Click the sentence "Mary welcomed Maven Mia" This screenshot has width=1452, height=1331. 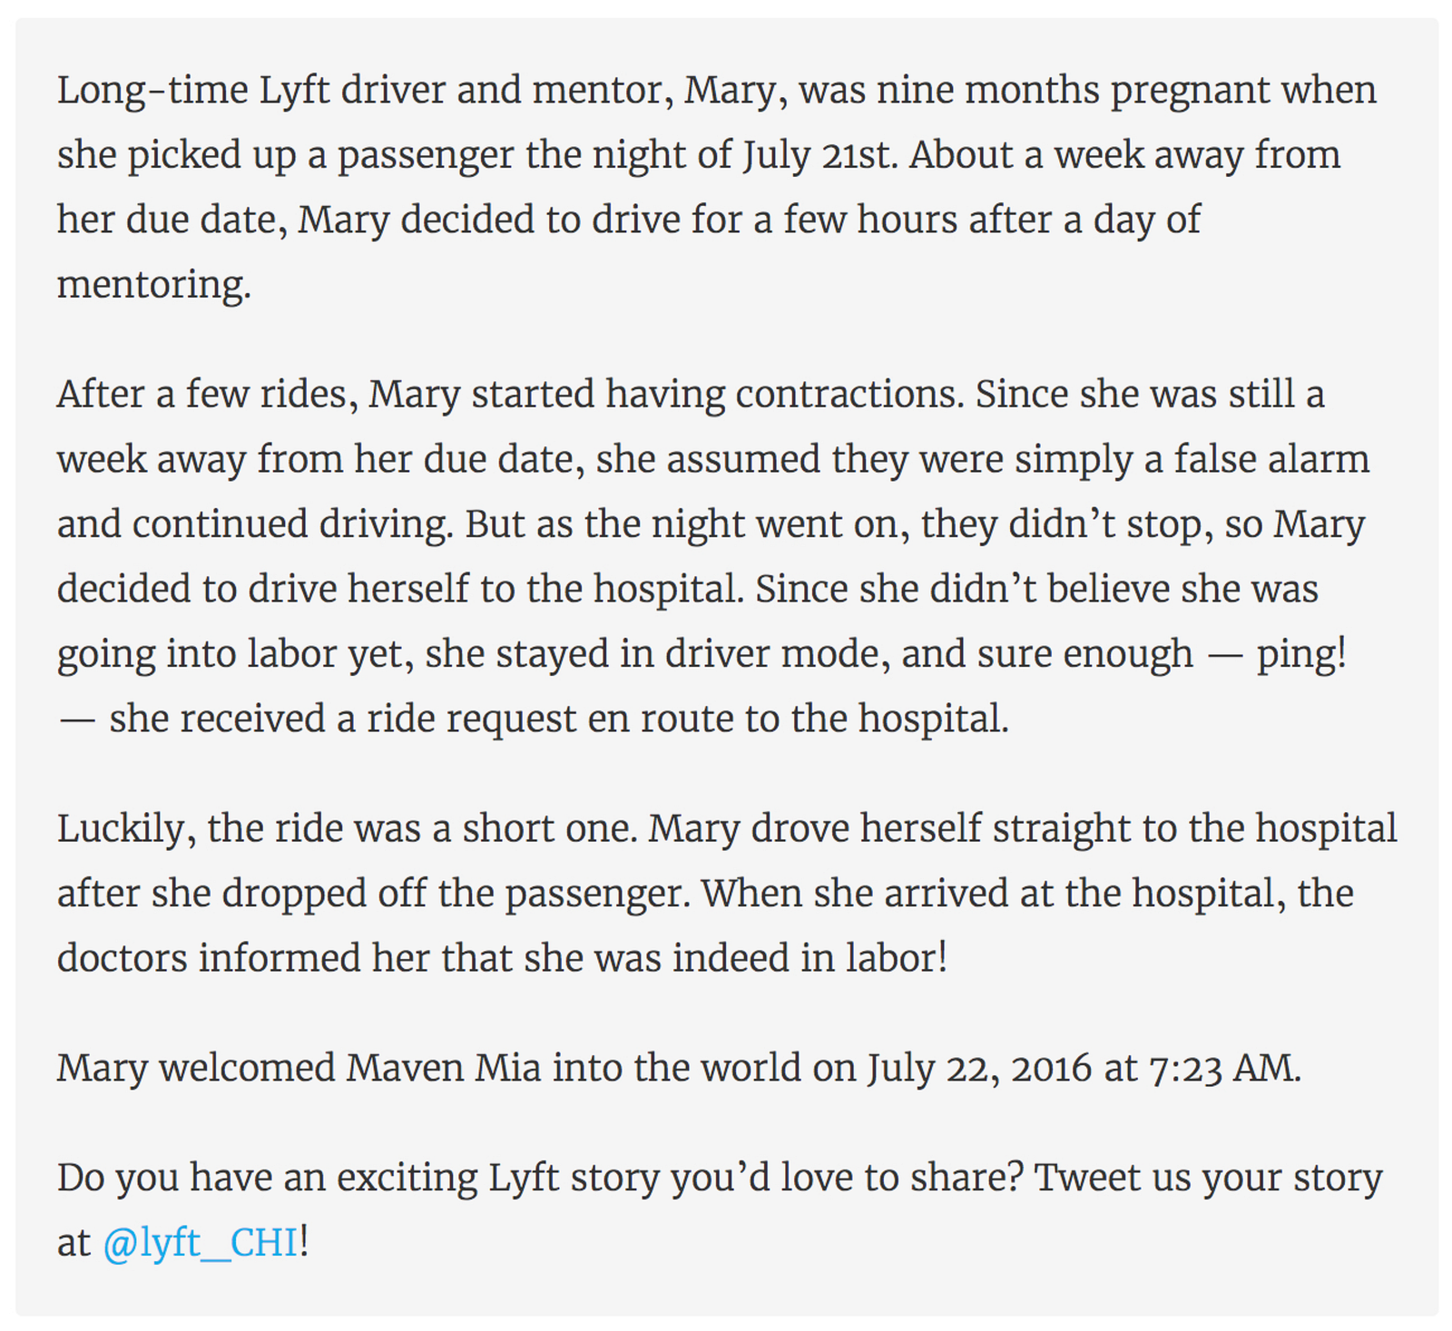[679, 1068]
